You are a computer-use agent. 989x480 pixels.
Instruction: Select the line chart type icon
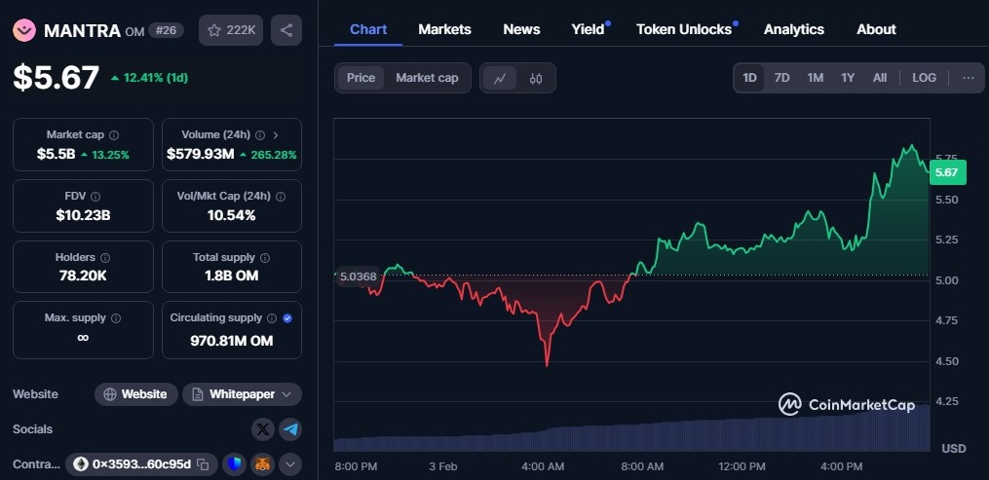point(500,78)
